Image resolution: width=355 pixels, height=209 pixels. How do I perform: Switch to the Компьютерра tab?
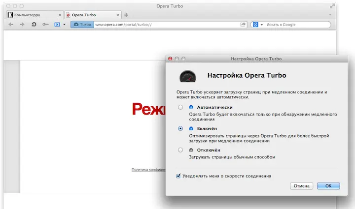click(32, 15)
